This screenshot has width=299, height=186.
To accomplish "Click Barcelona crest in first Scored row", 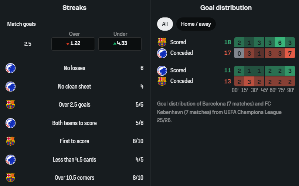I will point(162,42).
